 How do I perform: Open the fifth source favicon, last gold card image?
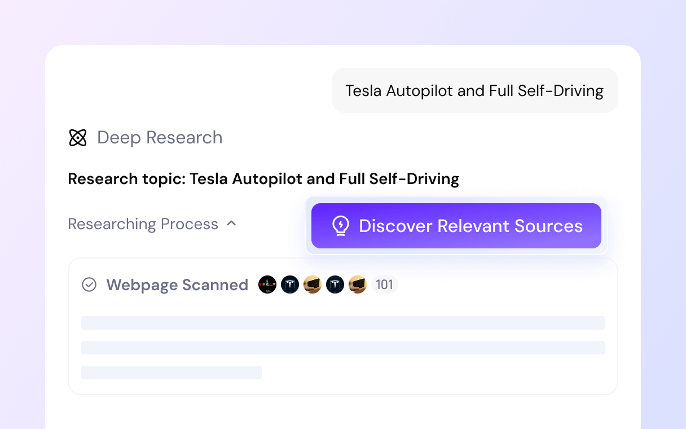[x=358, y=284]
